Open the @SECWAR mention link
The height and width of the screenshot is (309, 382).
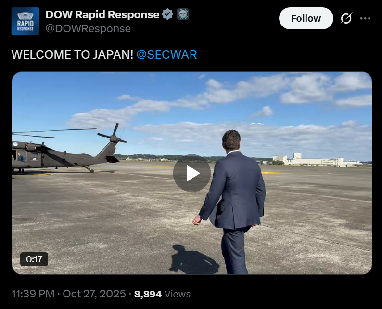(x=166, y=54)
